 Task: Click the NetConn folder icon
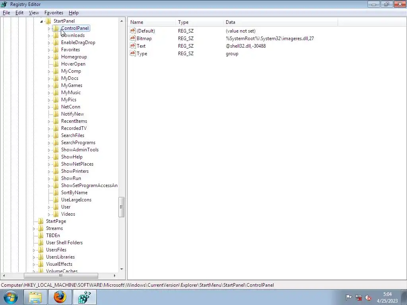point(56,106)
